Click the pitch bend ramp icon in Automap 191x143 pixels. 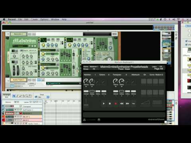coord(145,102)
